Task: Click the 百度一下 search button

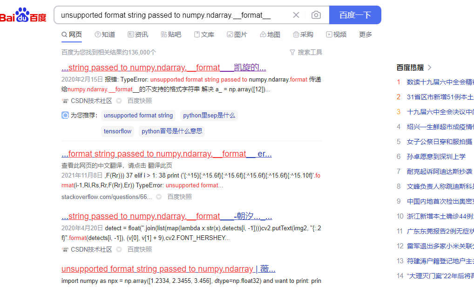Action: 355,15
